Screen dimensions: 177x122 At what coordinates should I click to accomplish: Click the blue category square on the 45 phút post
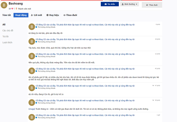click(x=36, y=71)
